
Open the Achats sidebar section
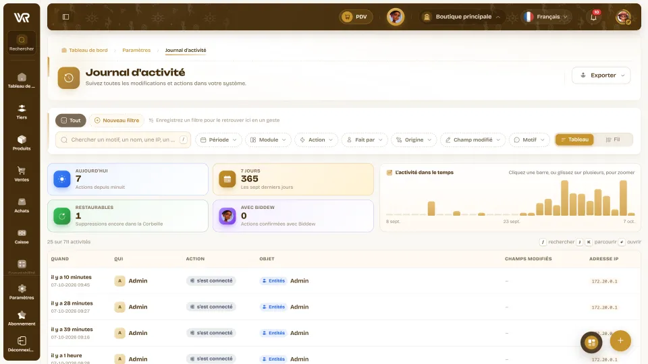coord(22,205)
